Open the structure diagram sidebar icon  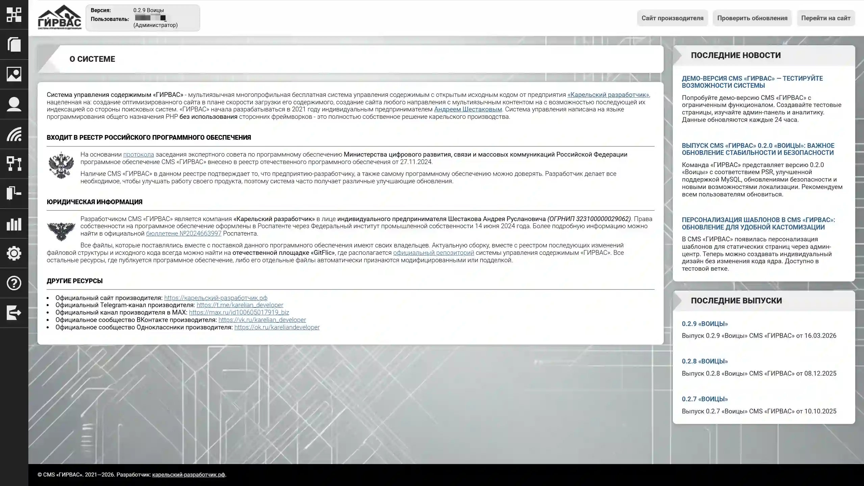(14, 164)
